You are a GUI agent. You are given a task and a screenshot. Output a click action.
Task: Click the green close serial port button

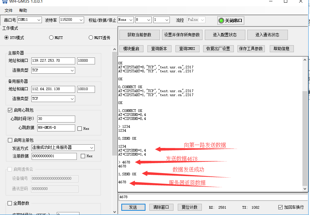(x=231, y=20)
